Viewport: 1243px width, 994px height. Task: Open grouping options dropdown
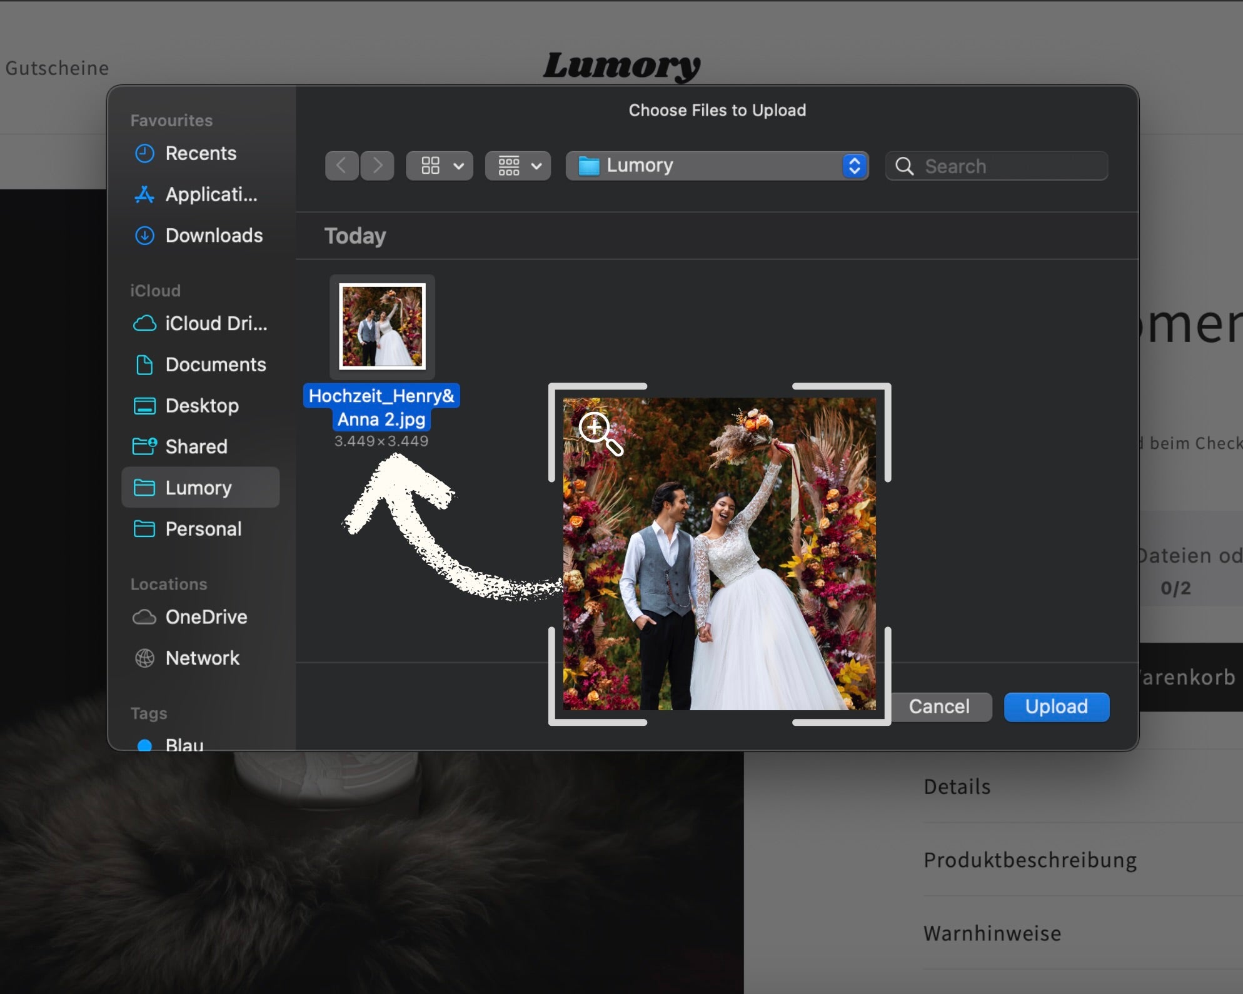pos(518,166)
